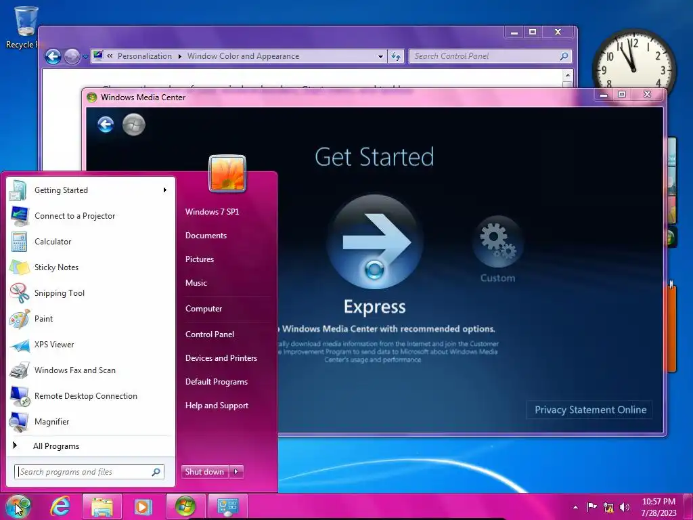The height and width of the screenshot is (520, 693).
Task: Open Shut down options arrow
Action: pyautogui.click(x=236, y=472)
